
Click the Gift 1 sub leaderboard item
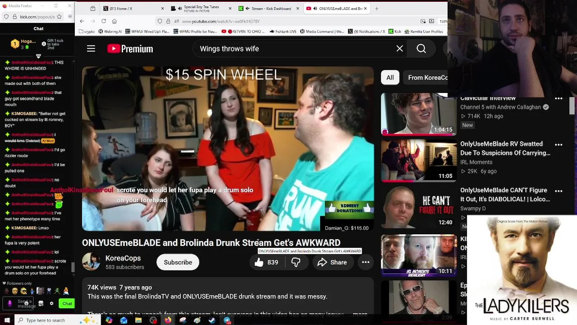coord(53,44)
